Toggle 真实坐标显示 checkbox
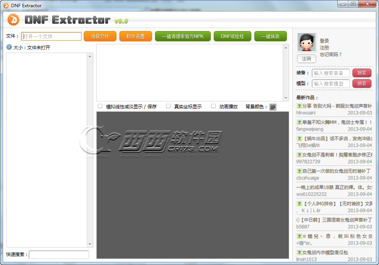The height and width of the screenshot is (265, 379). 168,106
